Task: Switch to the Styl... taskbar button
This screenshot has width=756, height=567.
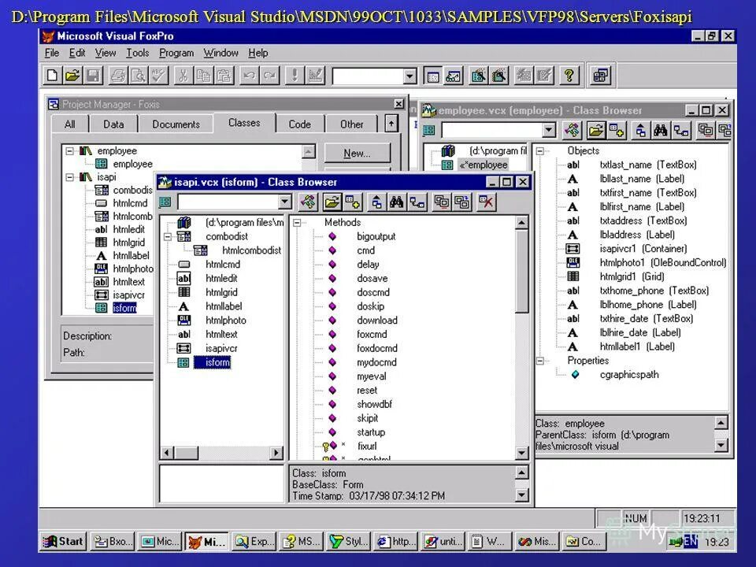Action: pos(349,542)
